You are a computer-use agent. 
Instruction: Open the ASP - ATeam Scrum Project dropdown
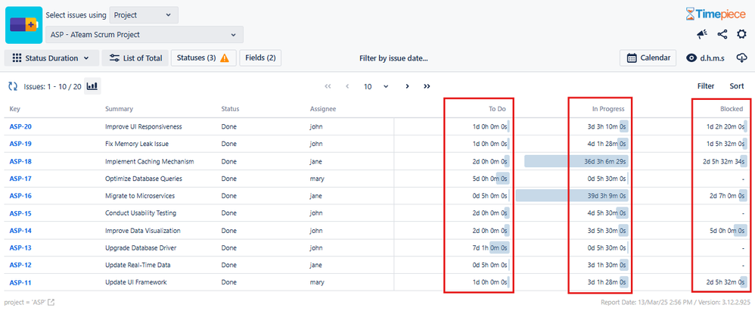coord(144,35)
